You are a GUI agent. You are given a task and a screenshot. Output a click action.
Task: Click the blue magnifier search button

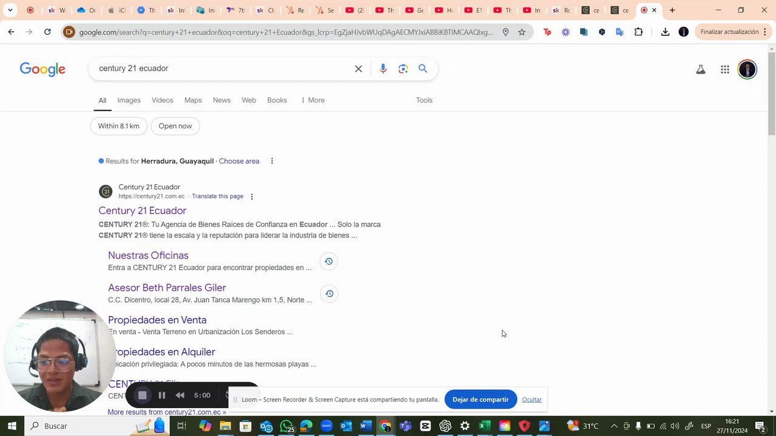pos(423,68)
